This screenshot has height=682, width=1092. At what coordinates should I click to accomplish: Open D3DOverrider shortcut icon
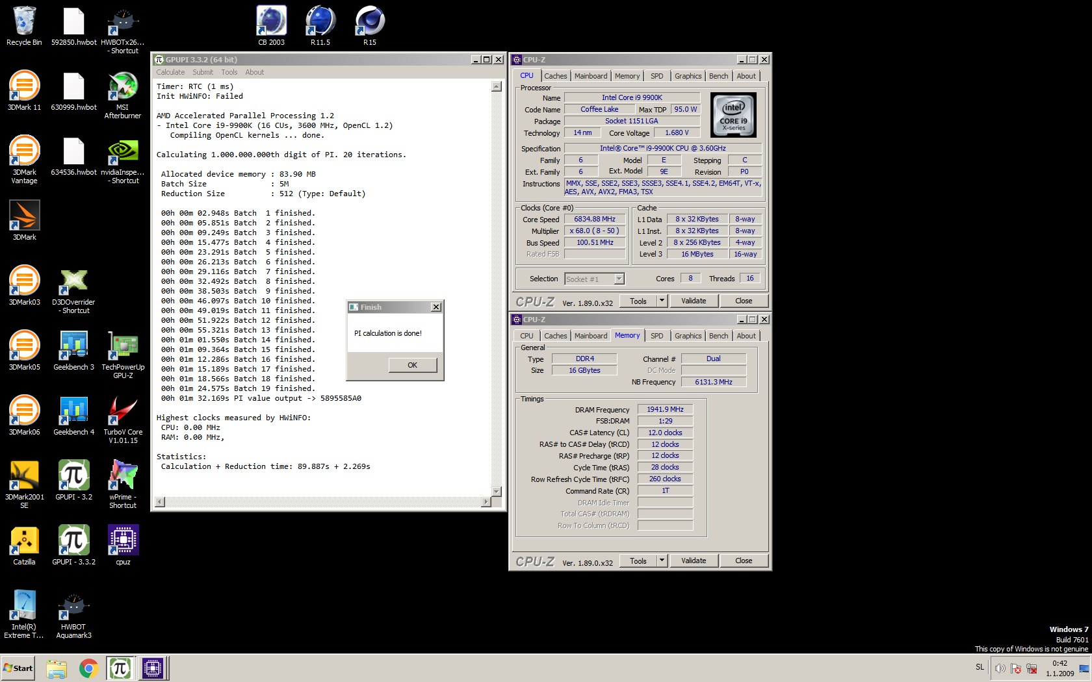coord(73,290)
